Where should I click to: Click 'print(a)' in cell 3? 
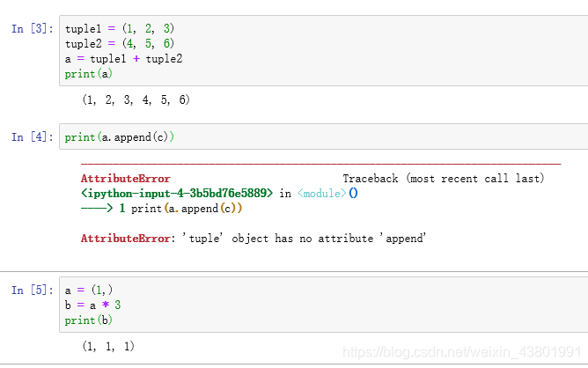point(89,74)
